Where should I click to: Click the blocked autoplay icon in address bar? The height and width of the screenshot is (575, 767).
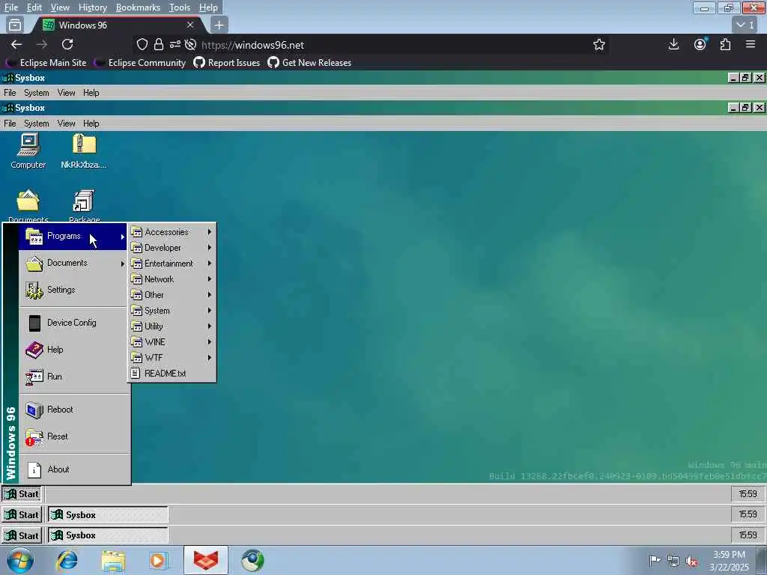point(191,45)
